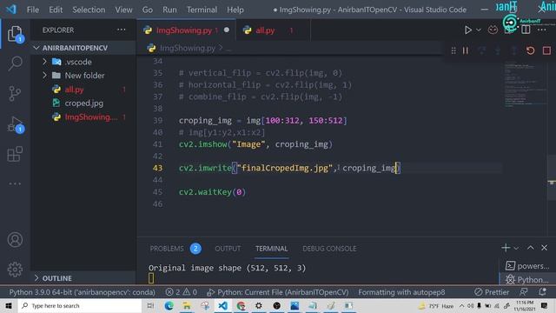
Task: Grab the debug toolbar drag handle
Action: point(453,50)
